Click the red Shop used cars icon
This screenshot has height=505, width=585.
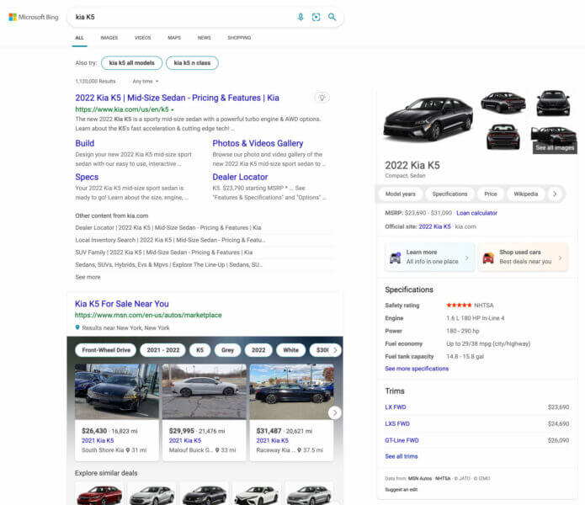488,258
